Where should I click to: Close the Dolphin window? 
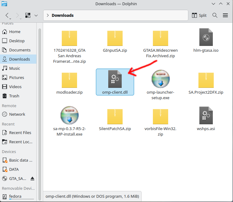pyautogui.click(x=228, y=4)
